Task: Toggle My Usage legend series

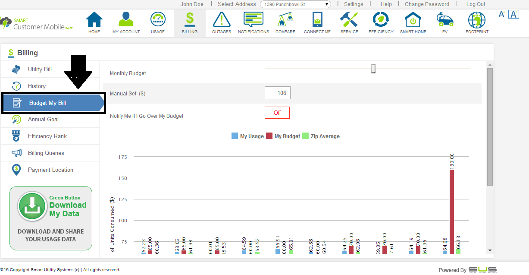Action: click(x=248, y=136)
